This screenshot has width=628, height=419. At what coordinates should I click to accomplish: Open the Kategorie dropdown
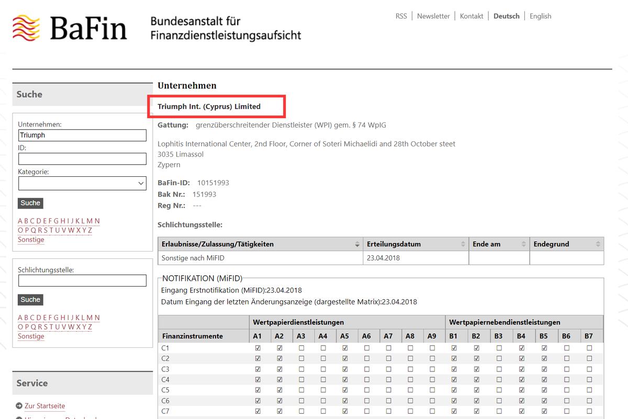tap(82, 183)
